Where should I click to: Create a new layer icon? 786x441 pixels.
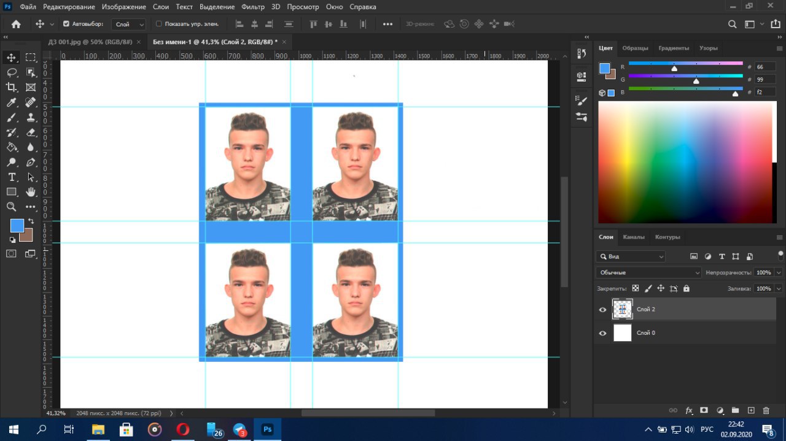point(750,410)
